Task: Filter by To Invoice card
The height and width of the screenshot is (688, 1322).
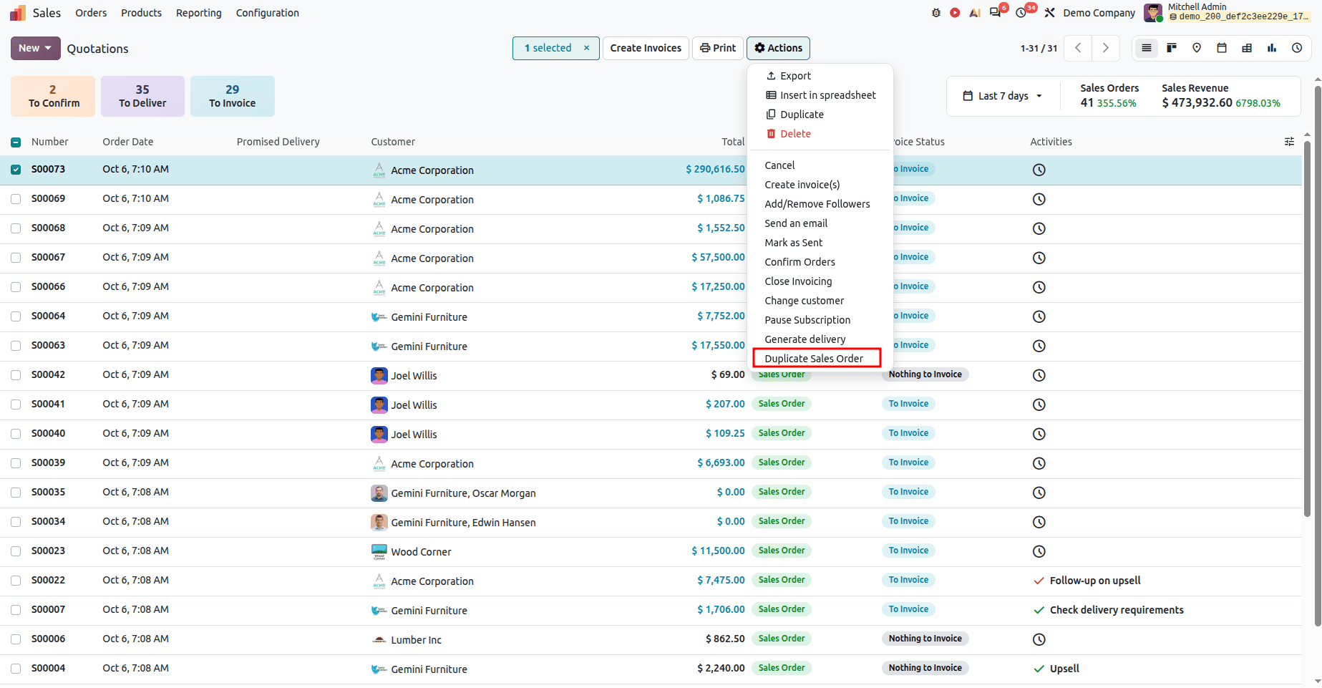Action: [x=233, y=96]
